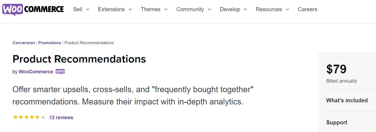
Task: Select the What's included section
Action: click(x=347, y=100)
